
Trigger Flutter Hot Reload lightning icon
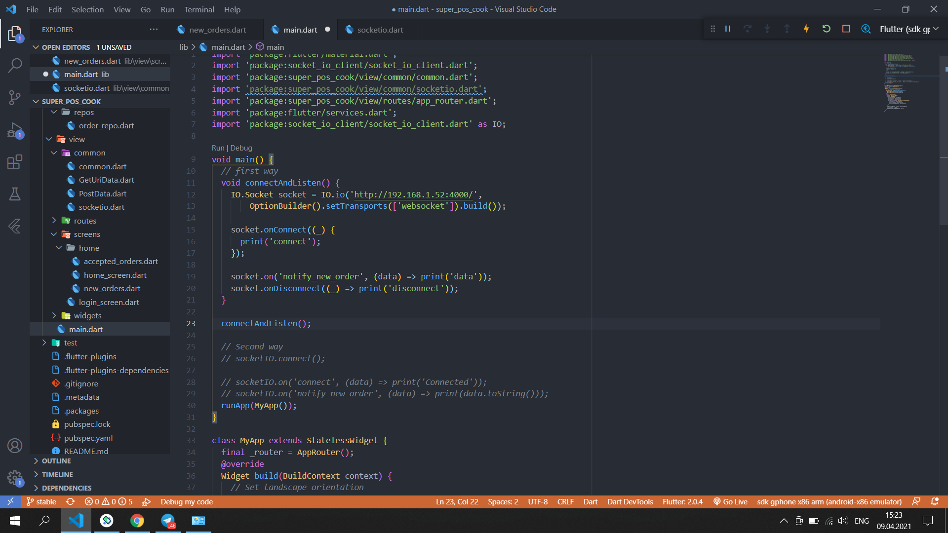806,29
